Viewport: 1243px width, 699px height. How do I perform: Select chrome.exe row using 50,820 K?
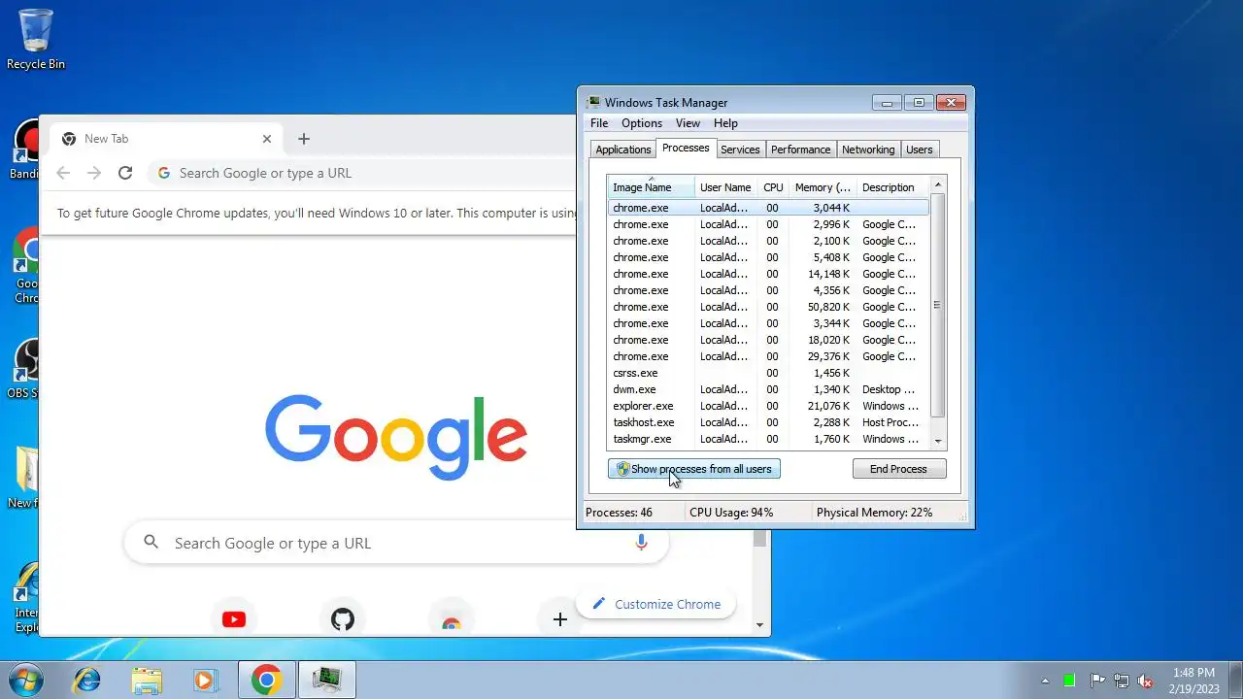(768, 307)
